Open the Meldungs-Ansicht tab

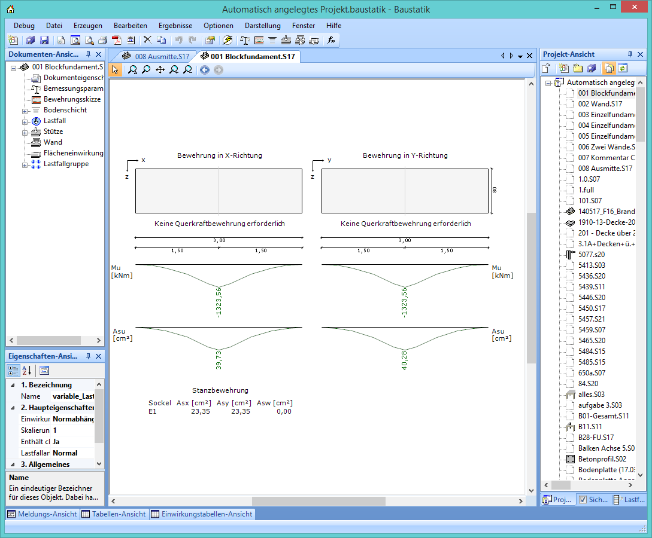(43, 514)
